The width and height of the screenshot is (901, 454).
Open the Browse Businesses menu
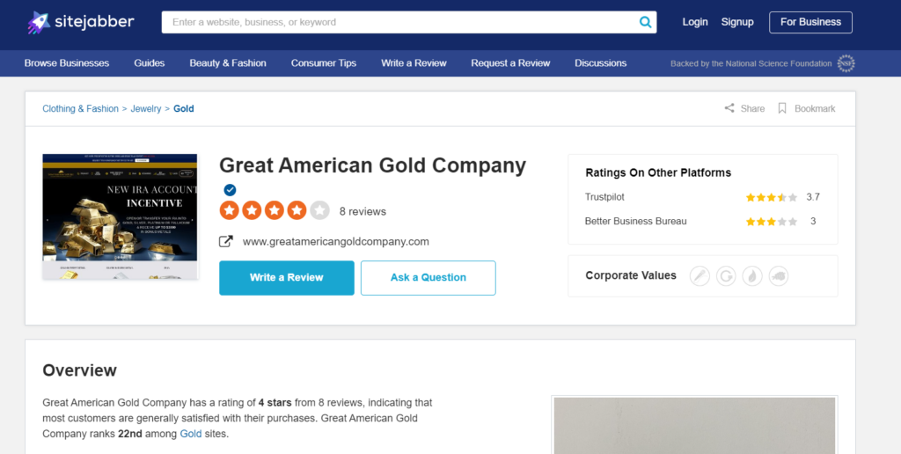pyautogui.click(x=67, y=63)
